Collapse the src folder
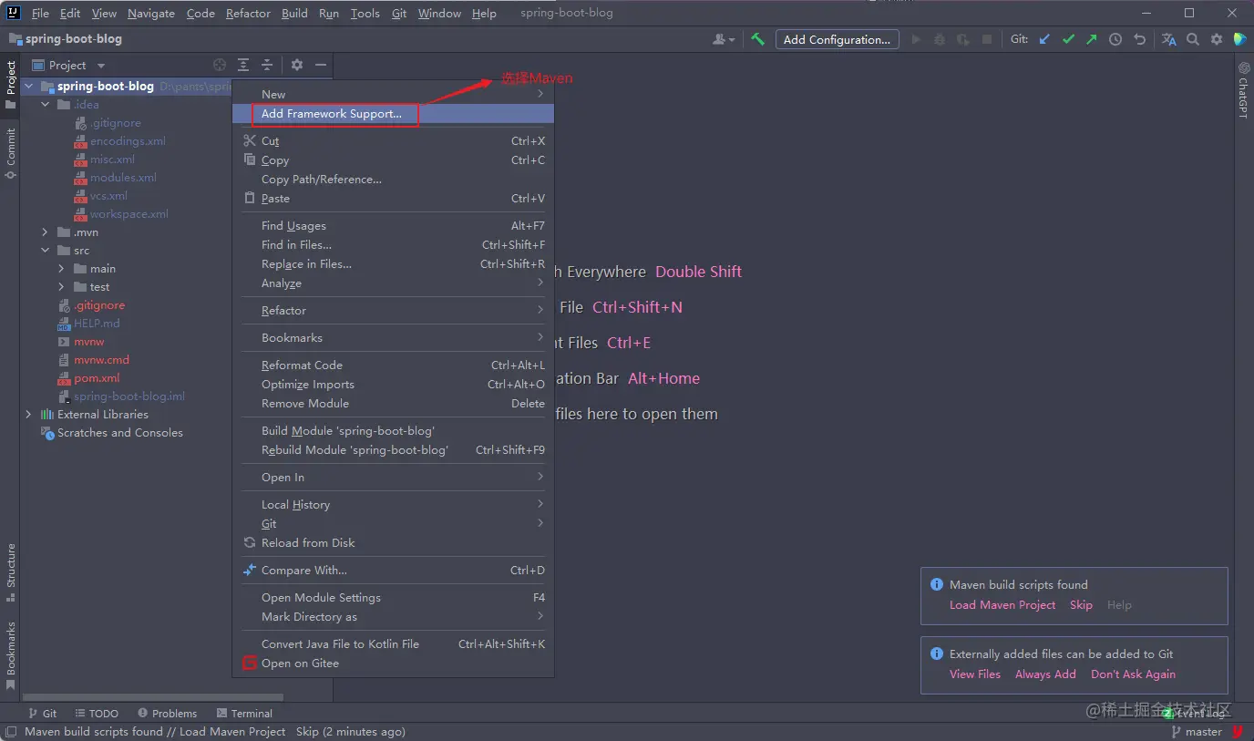Screen dimensions: 1254x741 coord(46,251)
